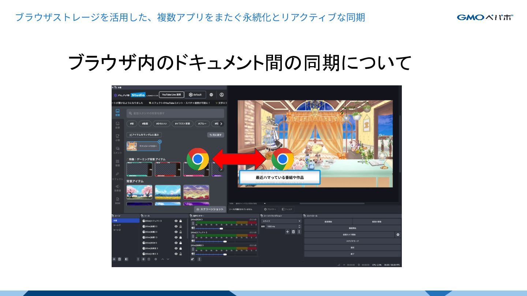The height and width of the screenshot is (296, 527).
Task: Show more gaming background items with chevron
Action: coord(221,169)
